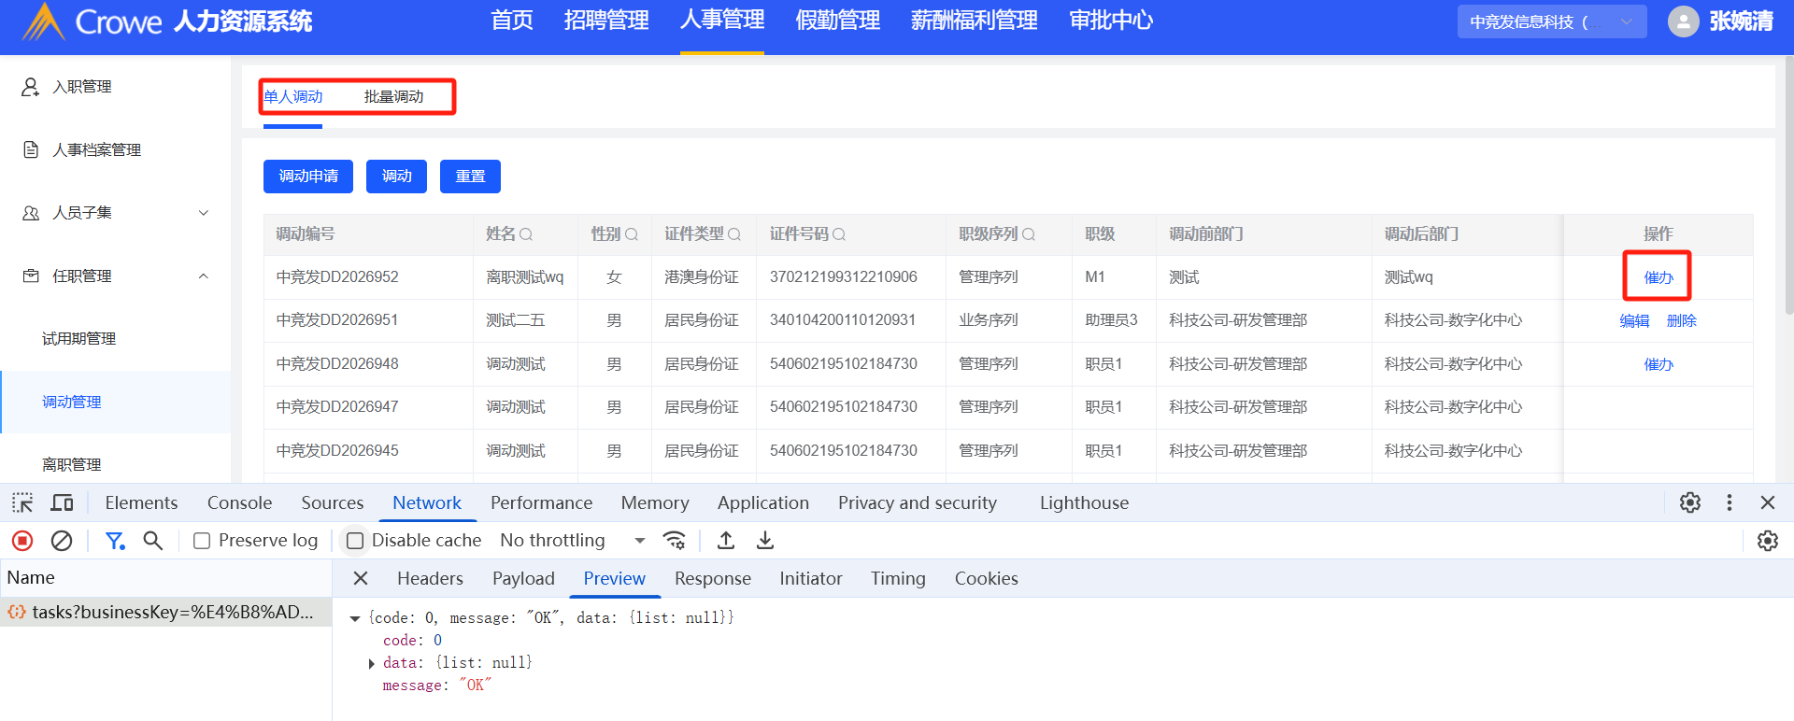
Task: Collapse the 任职管理 sidebar menu
Action: pos(204,276)
